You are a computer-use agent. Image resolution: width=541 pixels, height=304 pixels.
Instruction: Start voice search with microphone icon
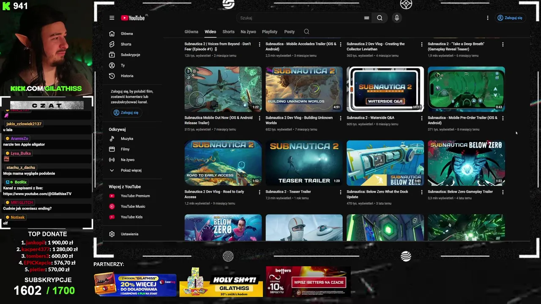[x=397, y=18]
